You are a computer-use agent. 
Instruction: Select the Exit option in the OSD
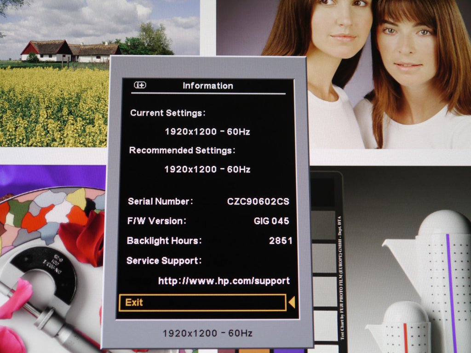point(202,302)
